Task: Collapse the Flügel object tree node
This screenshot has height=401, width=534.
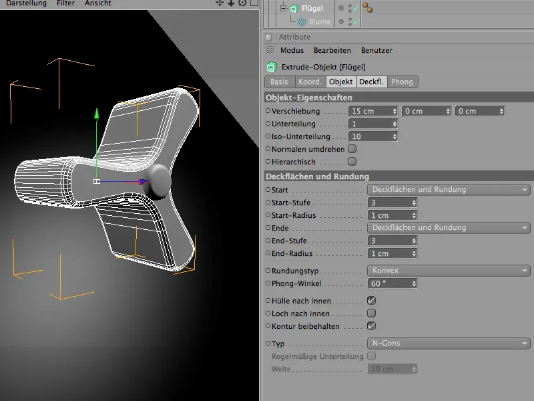Action: pos(284,9)
